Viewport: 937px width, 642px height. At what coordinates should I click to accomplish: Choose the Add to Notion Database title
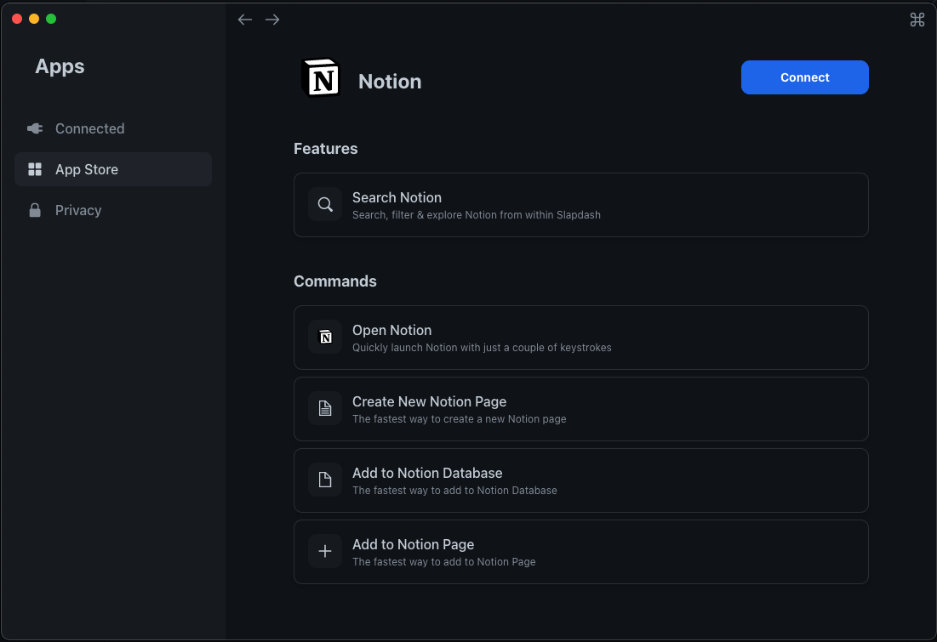[x=427, y=473]
